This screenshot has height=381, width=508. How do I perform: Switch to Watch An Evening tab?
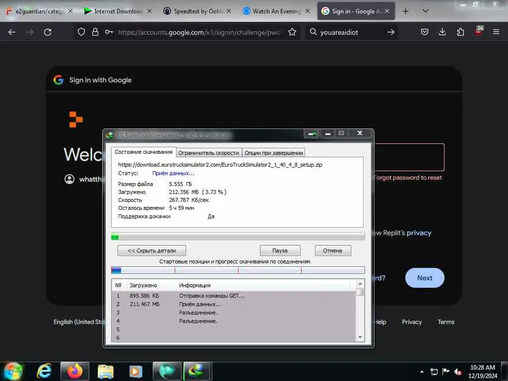(276, 11)
